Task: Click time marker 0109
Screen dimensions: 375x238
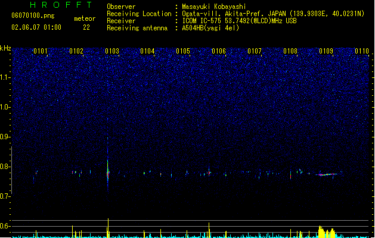Action: 326,51
